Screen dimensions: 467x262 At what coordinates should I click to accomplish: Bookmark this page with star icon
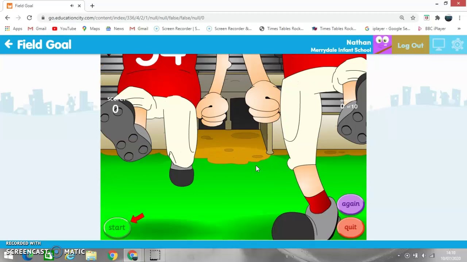coord(413,17)
